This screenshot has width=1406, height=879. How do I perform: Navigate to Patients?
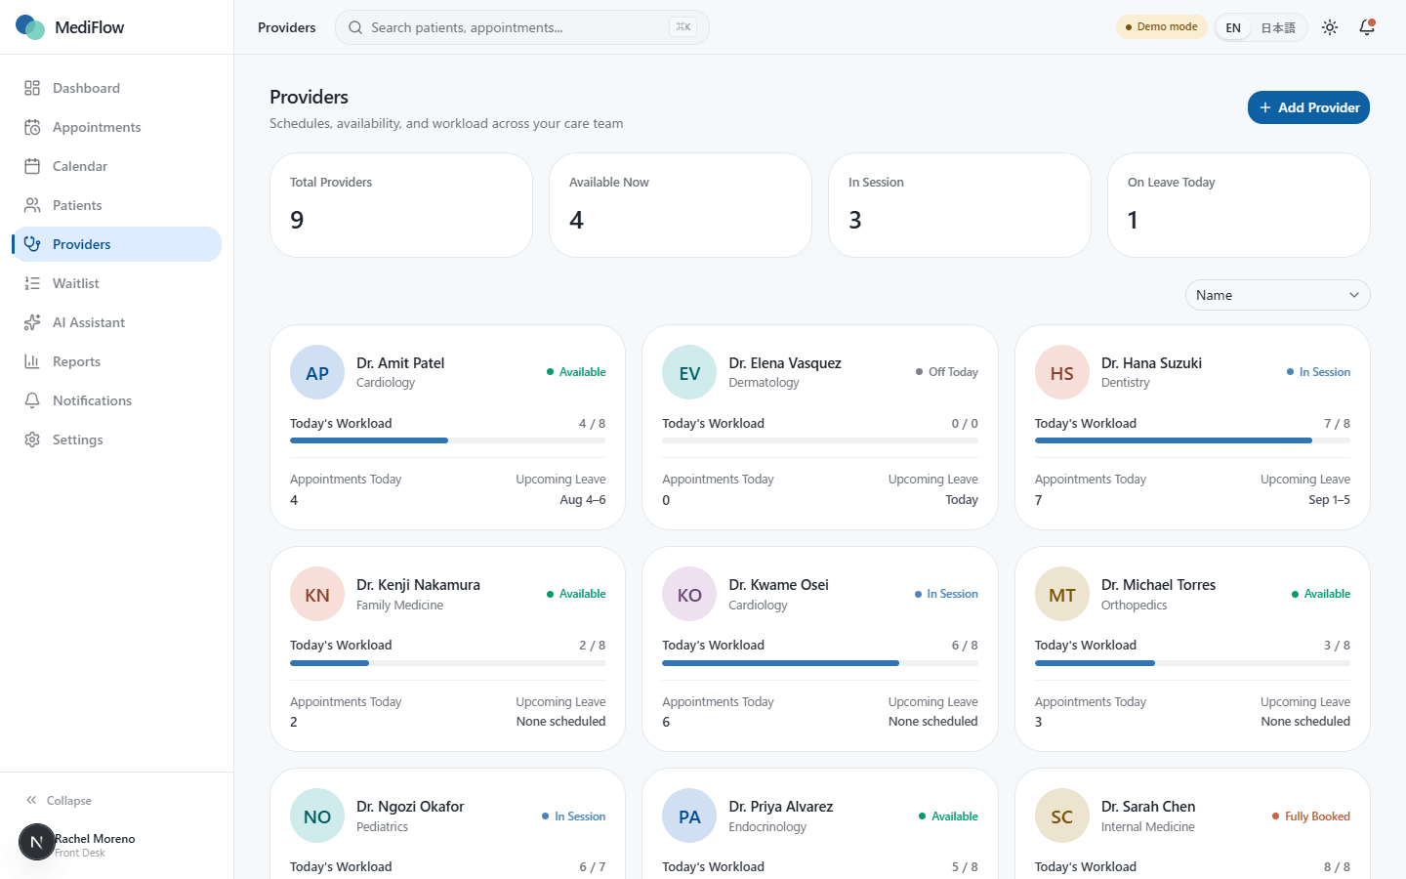coord(117,205)
